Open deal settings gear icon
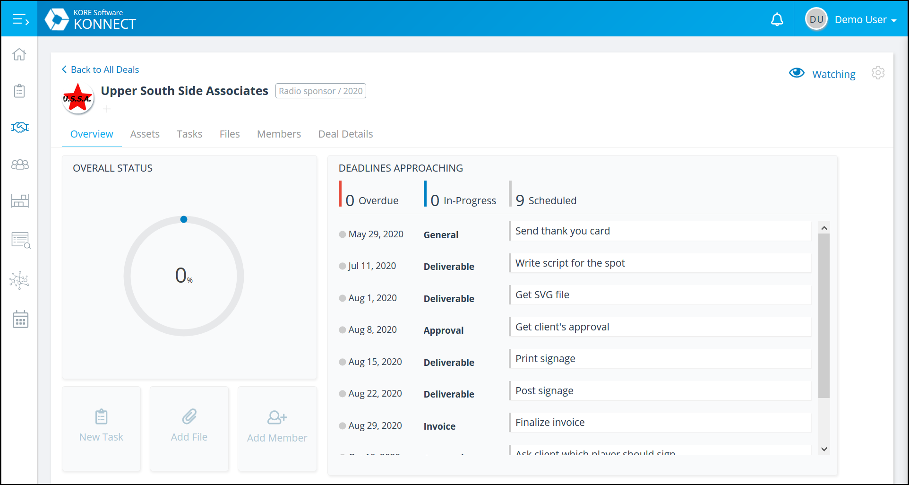 (878, 73)
